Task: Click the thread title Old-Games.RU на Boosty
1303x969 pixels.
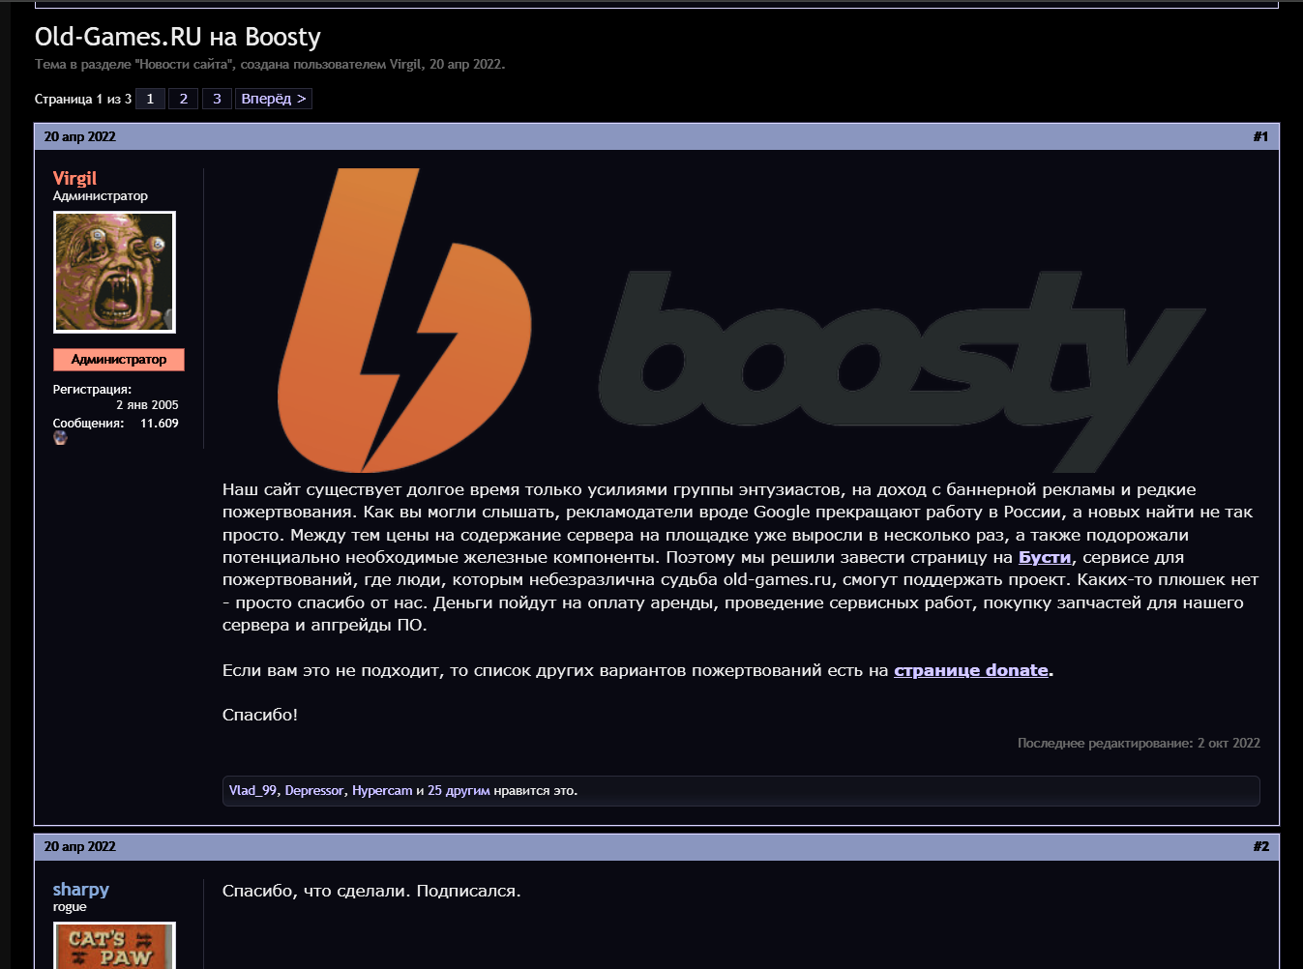Action: click(x=178, y=37)
